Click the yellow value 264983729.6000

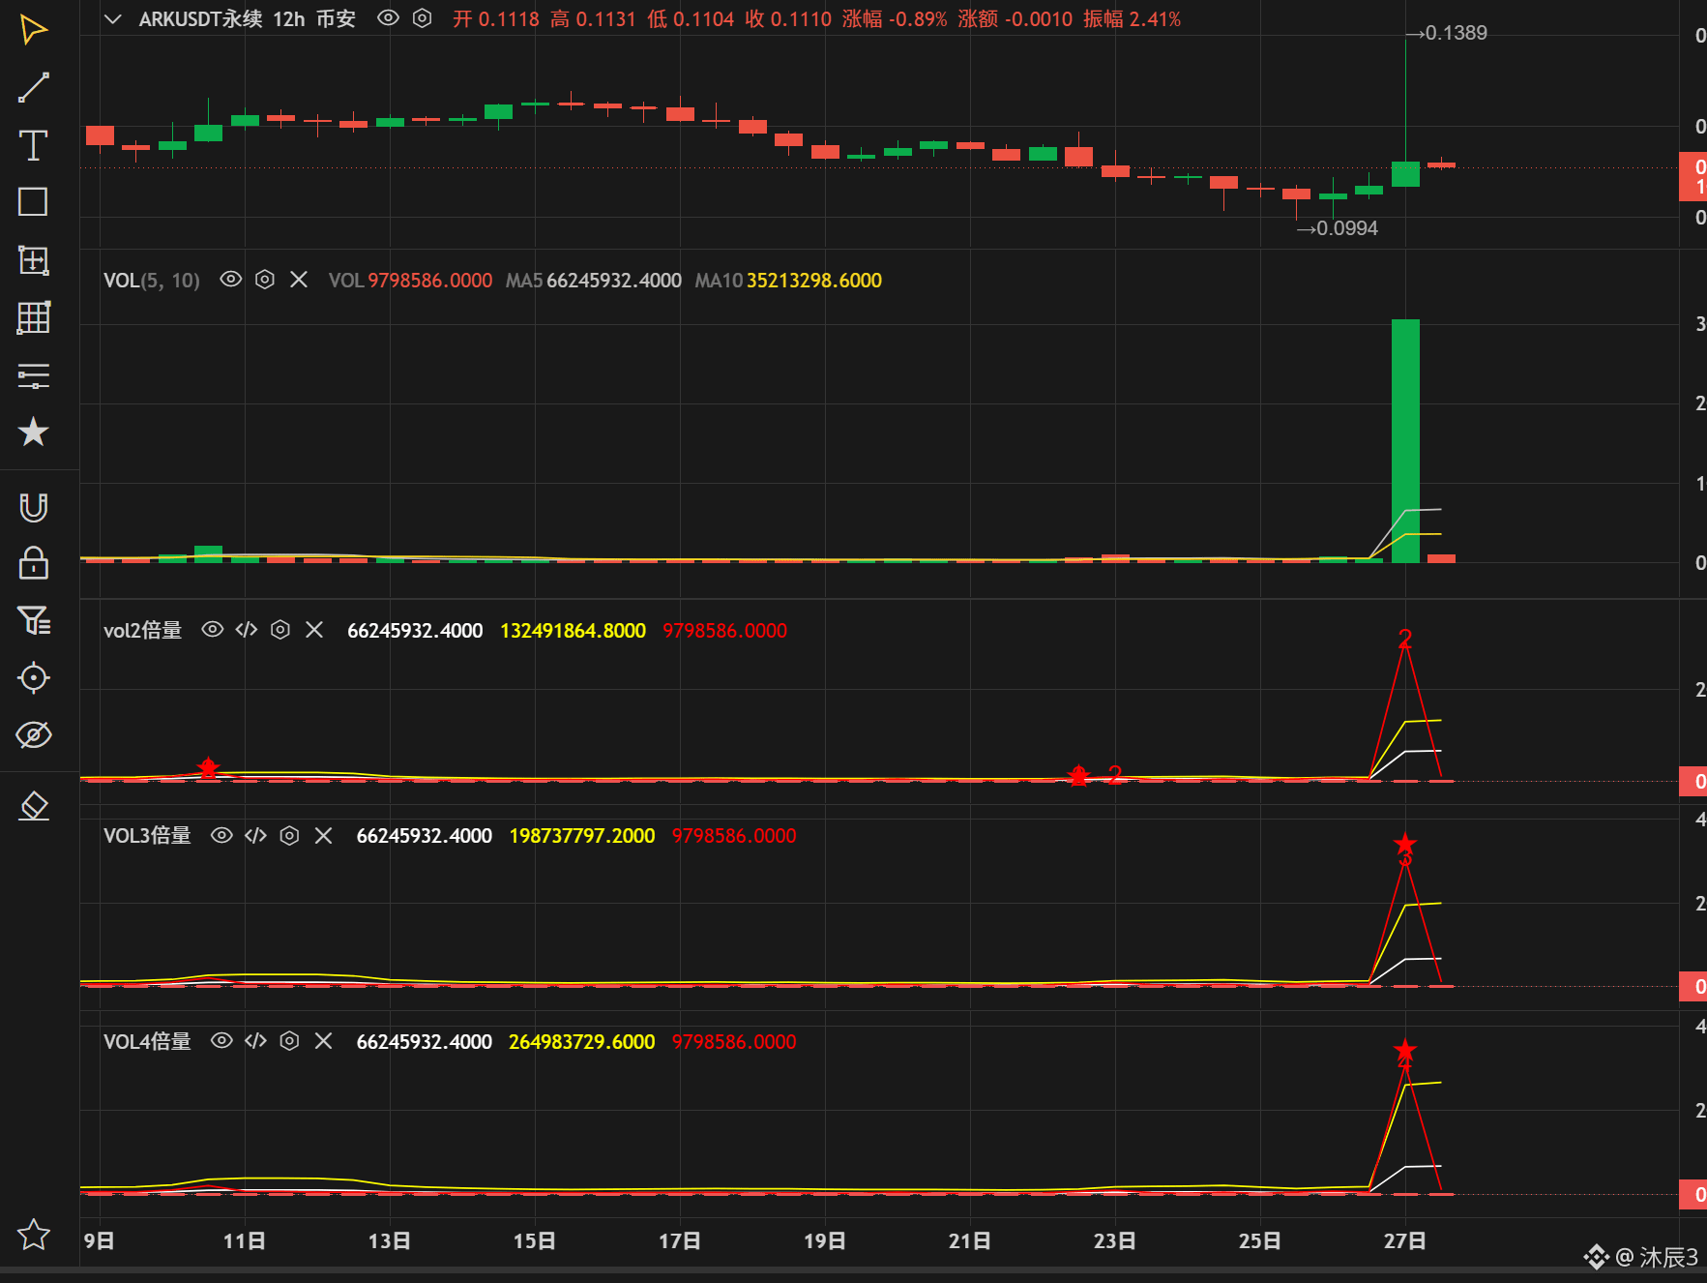tap(582, 1042)
